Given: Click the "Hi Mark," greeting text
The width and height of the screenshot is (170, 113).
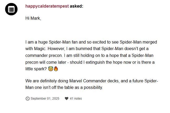Looking at the screenshot, I should click(33, 18).
